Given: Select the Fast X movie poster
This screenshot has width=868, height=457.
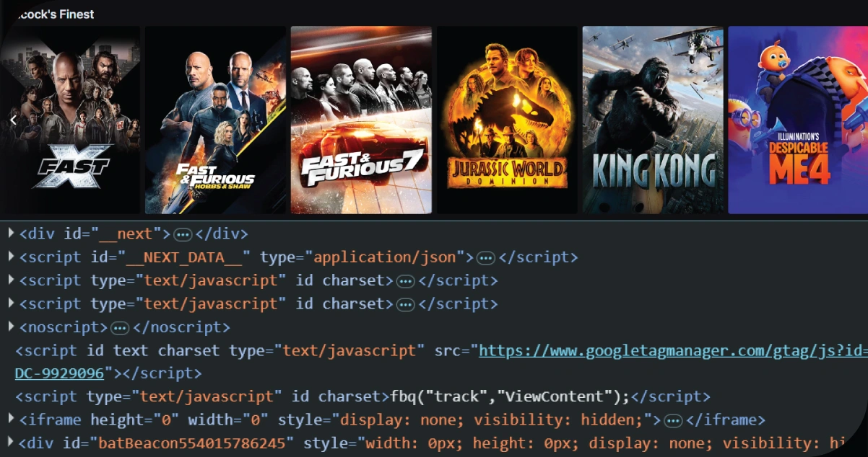Looking at the screenshot, I should point(70,119).
